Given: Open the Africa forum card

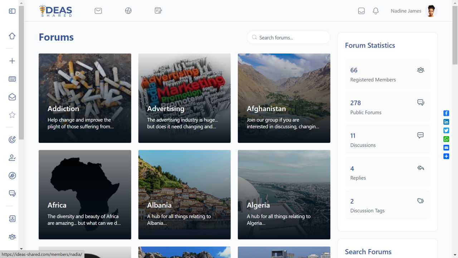Looking at the screenshot, I should tap(85, 195).
